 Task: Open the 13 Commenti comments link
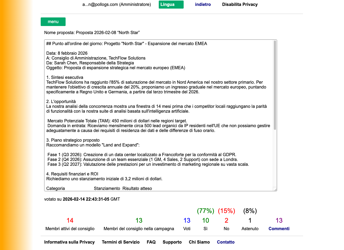pyautogui.click(x=279, y=229)
